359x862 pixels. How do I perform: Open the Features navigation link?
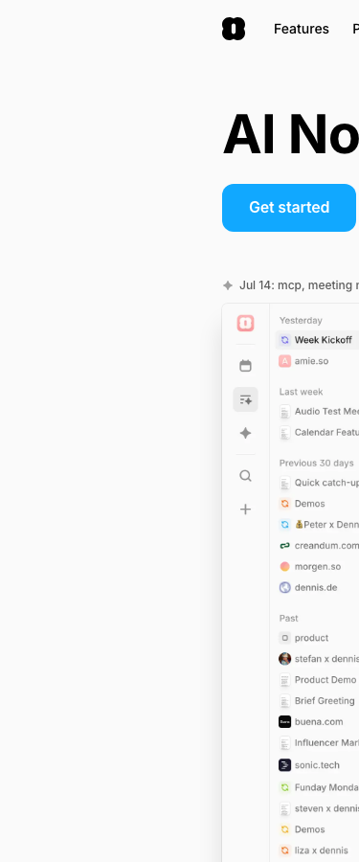point(302,29)
